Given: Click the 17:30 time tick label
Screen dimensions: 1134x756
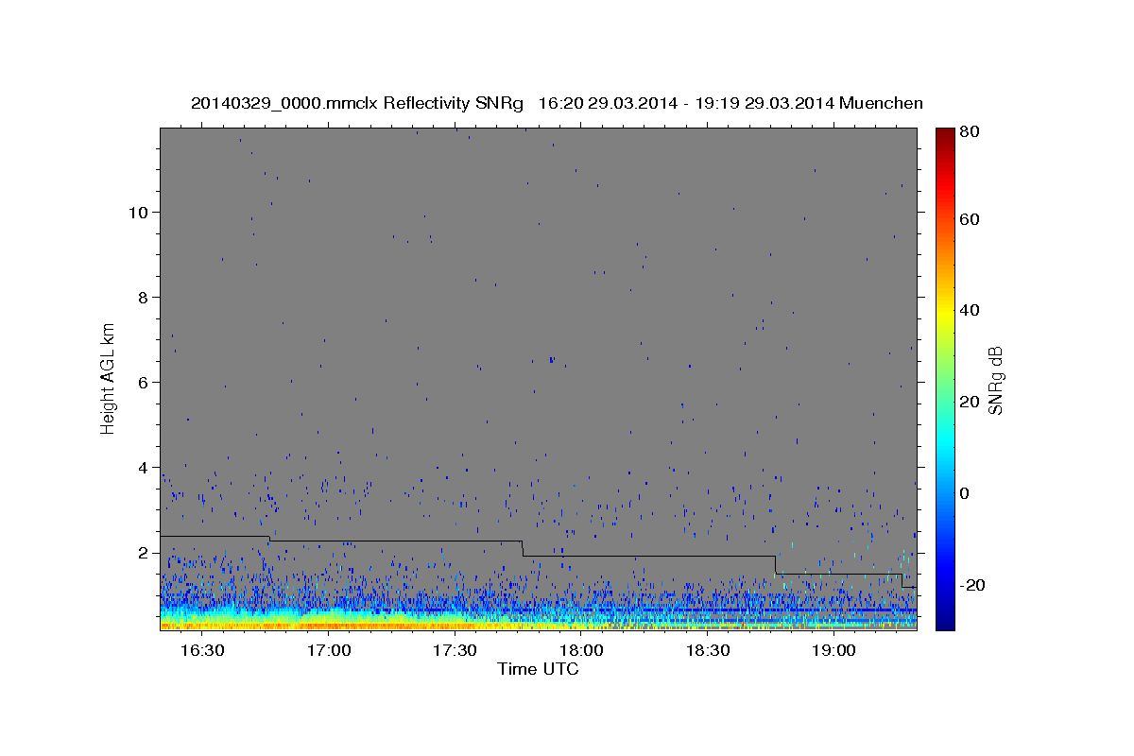Looking at the screenshot, I should 455,650.
